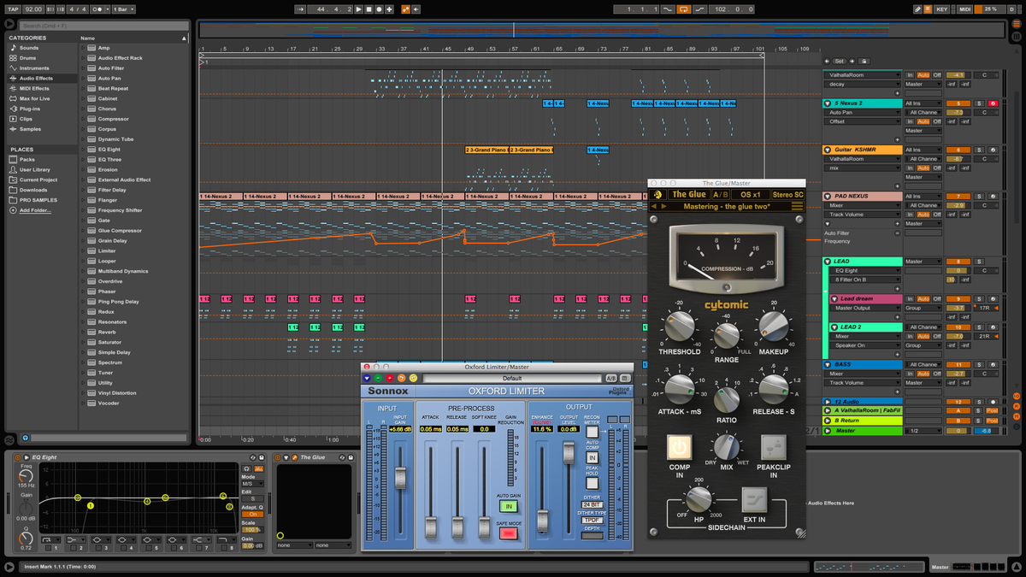This screenshot has height=577, width=1026.
Task: Click the orange undo icon in Oxford Limiter toolbar
Action: coord(402,378)
